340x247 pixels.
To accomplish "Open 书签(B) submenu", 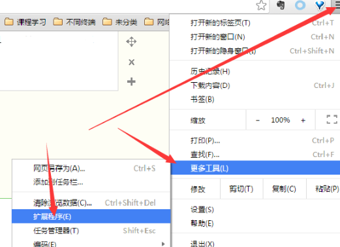I will point(255,100).
